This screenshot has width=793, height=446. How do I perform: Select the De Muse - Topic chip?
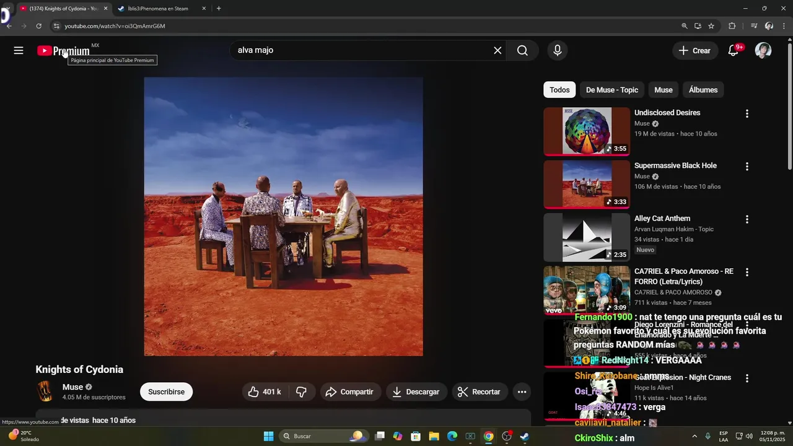coord(612,90)
